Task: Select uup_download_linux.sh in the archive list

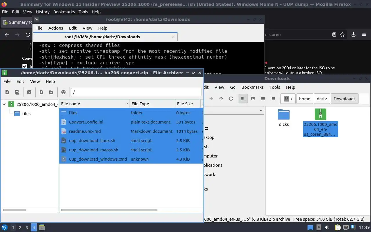Action: click(x=131, y=141)
